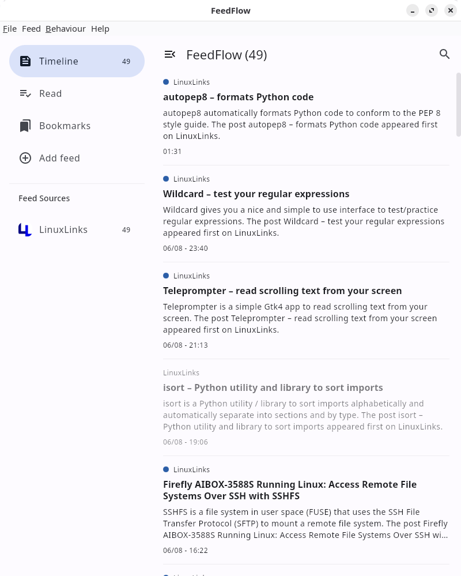The width and height of the screenshot is (461, 576).
Task: Click the unread dot on the Teleprompter article
Action: coord(166,276)
